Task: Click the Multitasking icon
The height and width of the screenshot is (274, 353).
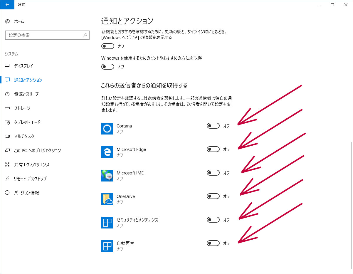Action: pos(8,136)
